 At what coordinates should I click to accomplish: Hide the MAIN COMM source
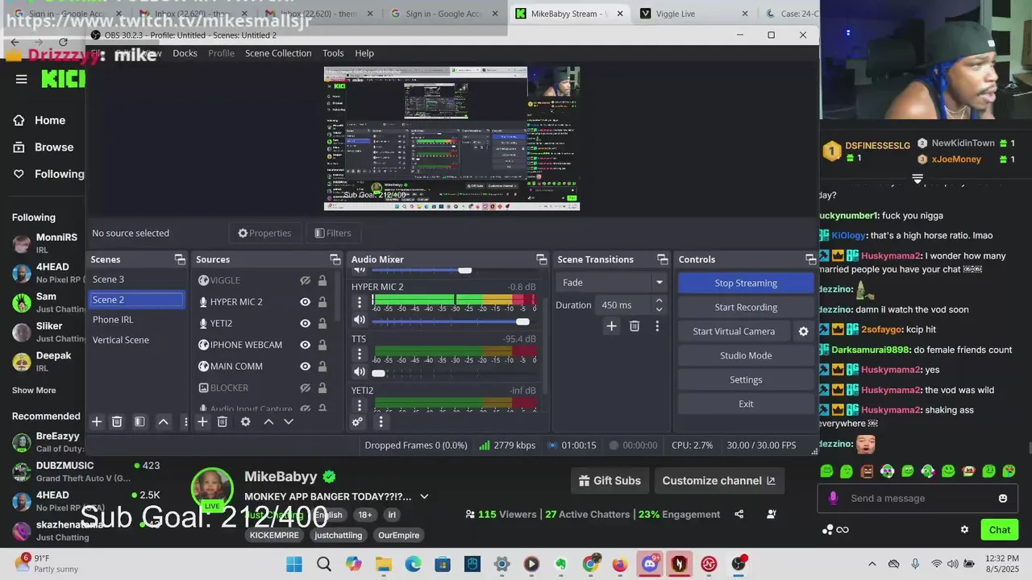click(x=305, y=367)
